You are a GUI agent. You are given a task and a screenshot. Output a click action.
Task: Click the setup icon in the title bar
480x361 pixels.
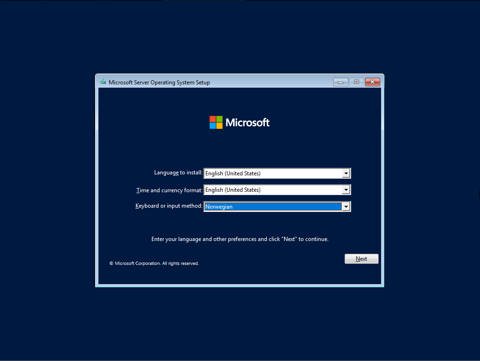coord(103,82)
